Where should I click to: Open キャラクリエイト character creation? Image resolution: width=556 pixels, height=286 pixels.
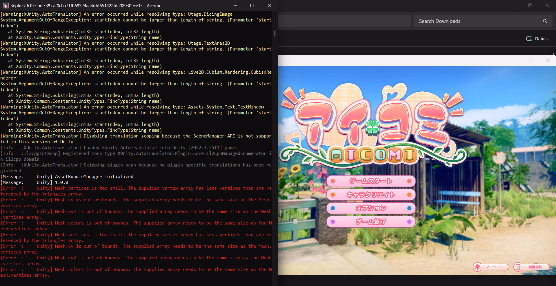(x=371, y=195)
